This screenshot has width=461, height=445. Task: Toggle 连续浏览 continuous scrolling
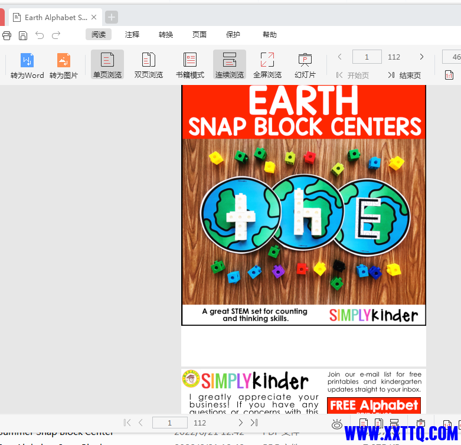[230, 65]
